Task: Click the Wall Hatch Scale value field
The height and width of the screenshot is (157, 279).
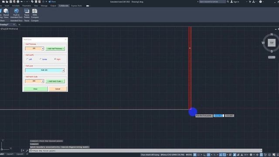Action: (34, 81)
